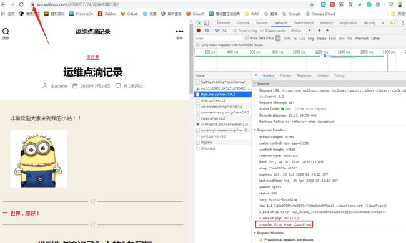Screen dimensions: 406x243
Task: Click the export HAR download arrow icon
Action: (327, 31)
